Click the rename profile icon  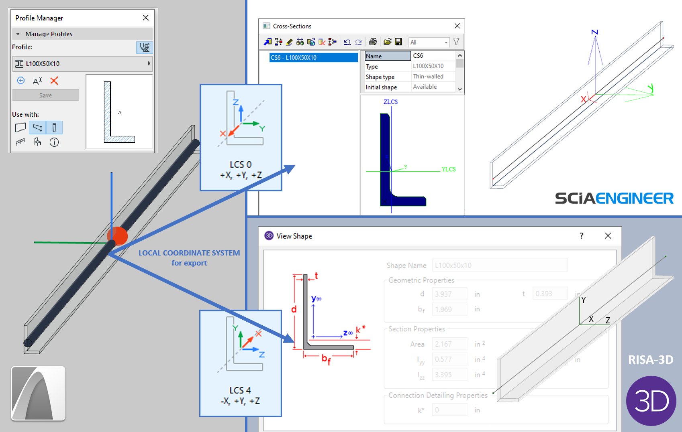point(37,81)
